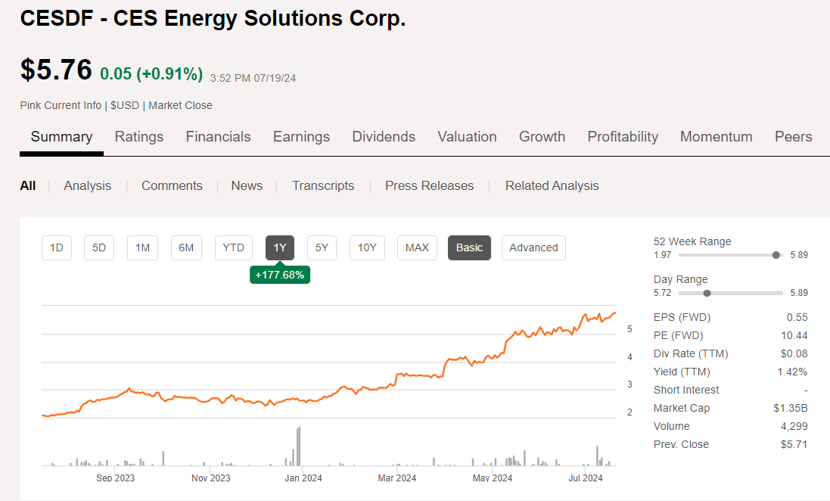Open the Dividends tab

point(384,137)
